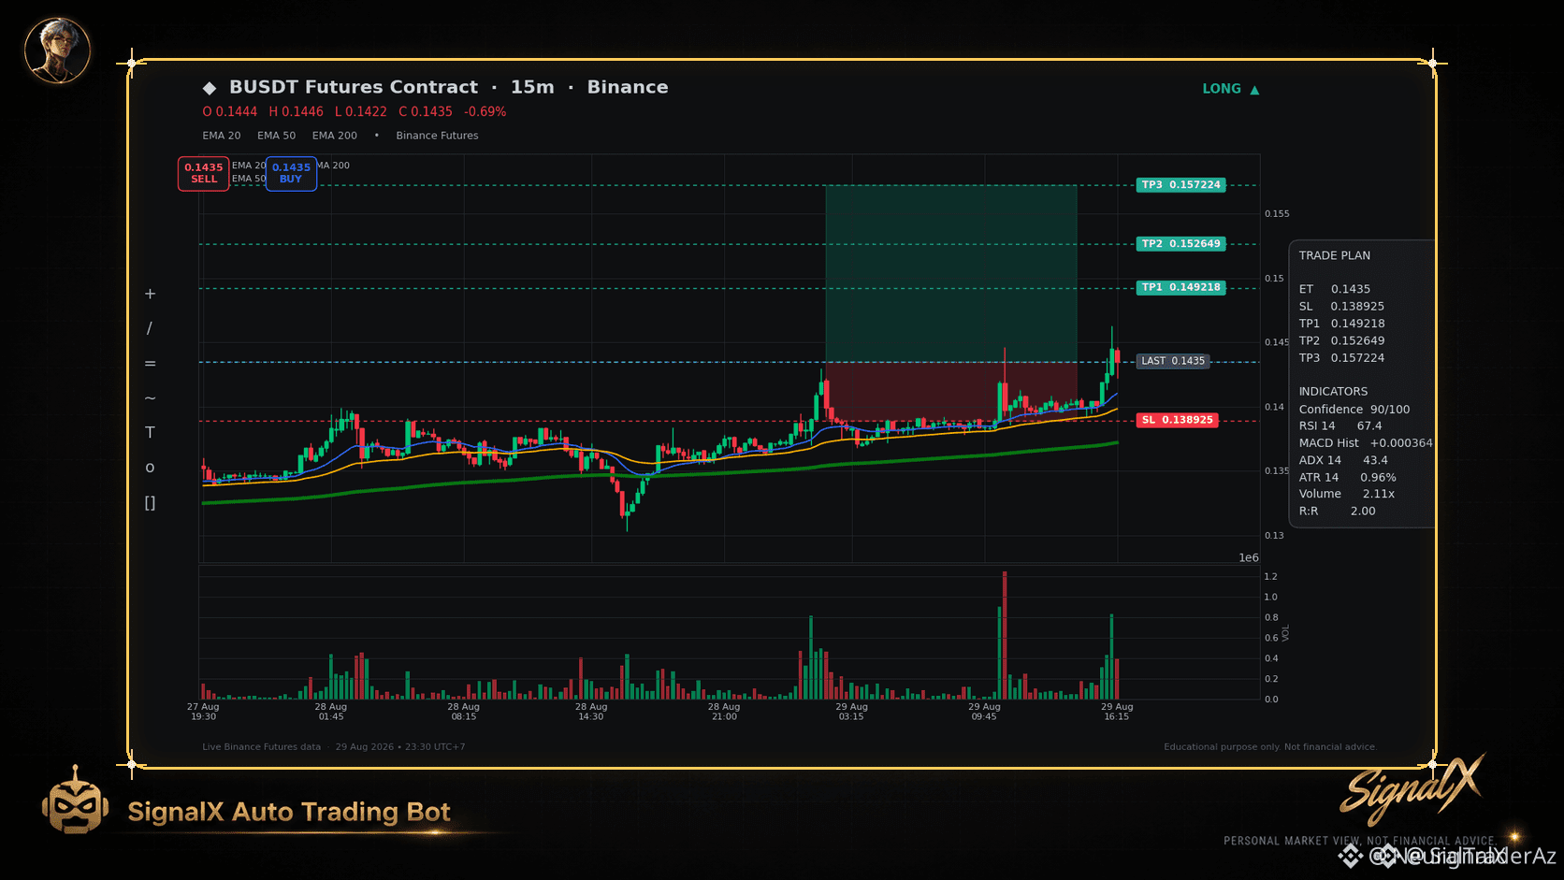This screenshot has width=1564, height=880.
Task: Click the Binance exchange name in title
Action: [628, 87]
